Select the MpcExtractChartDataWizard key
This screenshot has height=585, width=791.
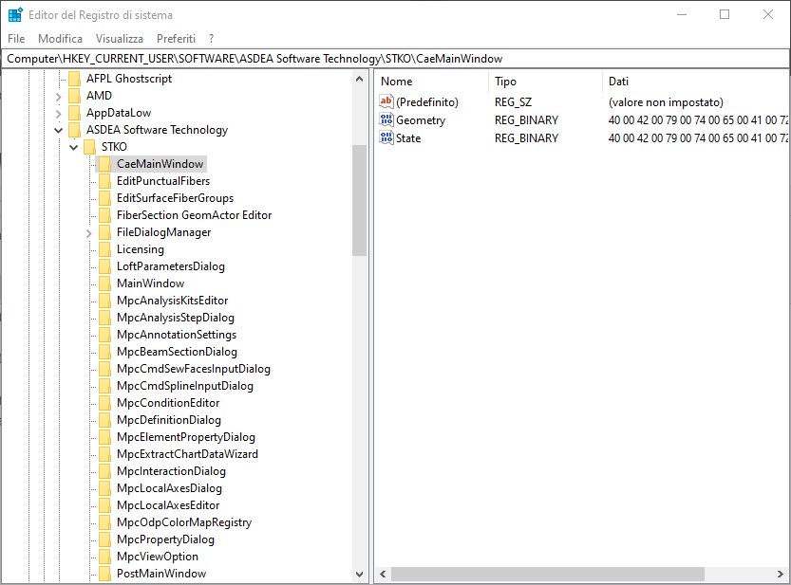click(x=187, y=454)
